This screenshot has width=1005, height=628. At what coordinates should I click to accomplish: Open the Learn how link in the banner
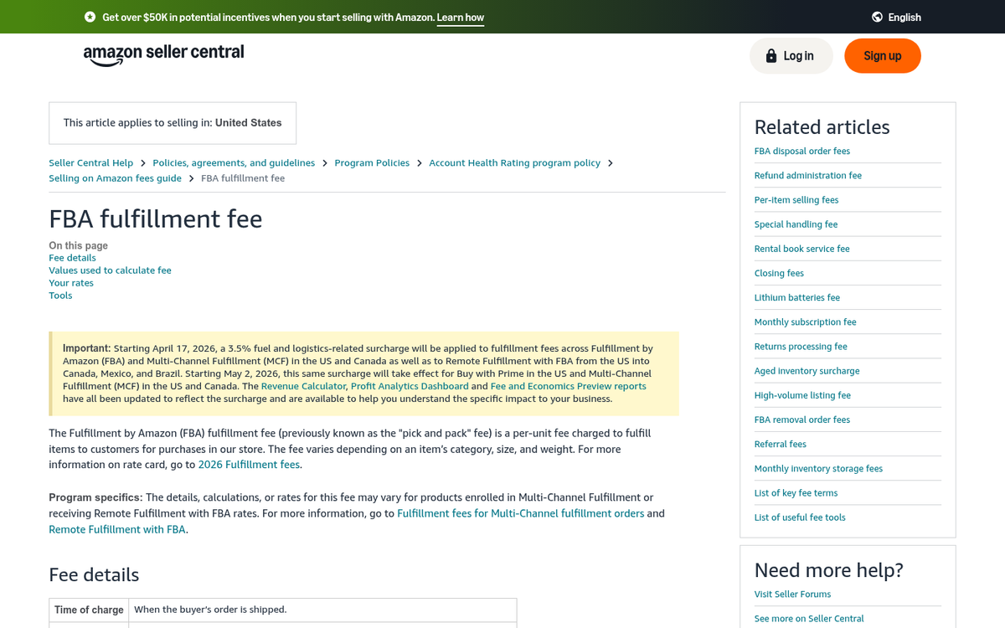(x=460, y=17)
